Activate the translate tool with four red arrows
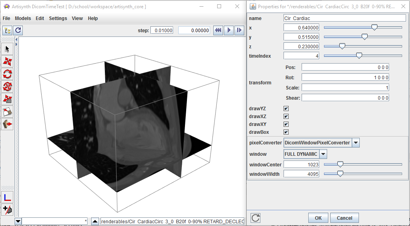 point(7,61)
